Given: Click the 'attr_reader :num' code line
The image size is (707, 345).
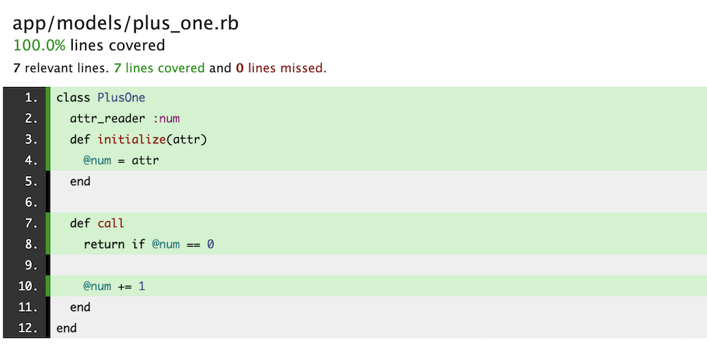Looking at the screenshot, I should coord(125,119).
